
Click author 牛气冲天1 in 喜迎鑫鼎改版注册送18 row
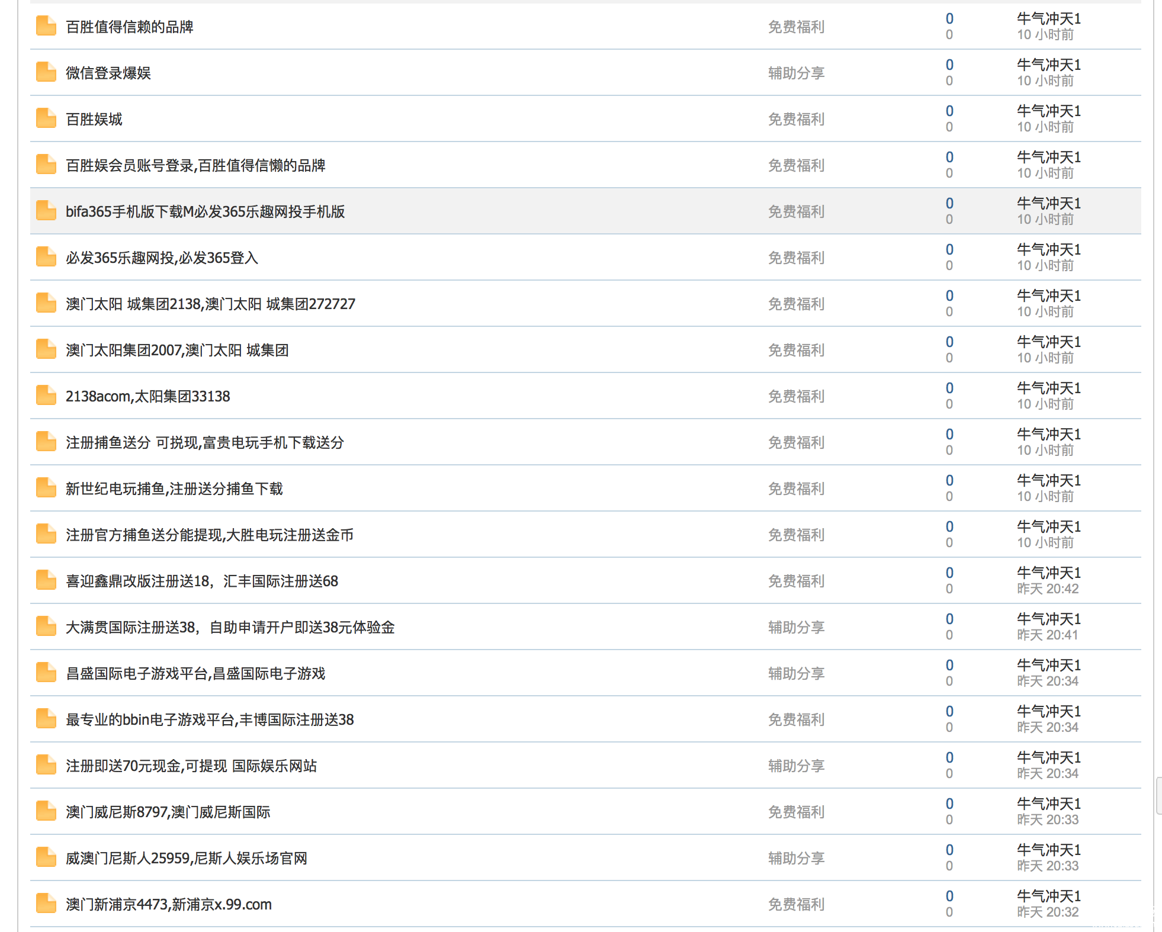[1049, 573]
